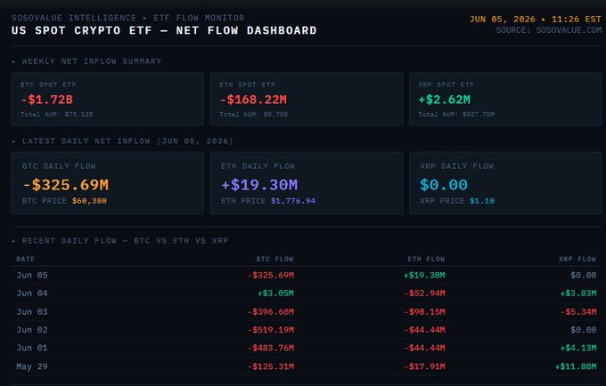Image resolution: width=606 pixels, height=386 pixels.
Task: Open the SOURCE: SOSOVALUE.COM link
Action: click(549, 30)
